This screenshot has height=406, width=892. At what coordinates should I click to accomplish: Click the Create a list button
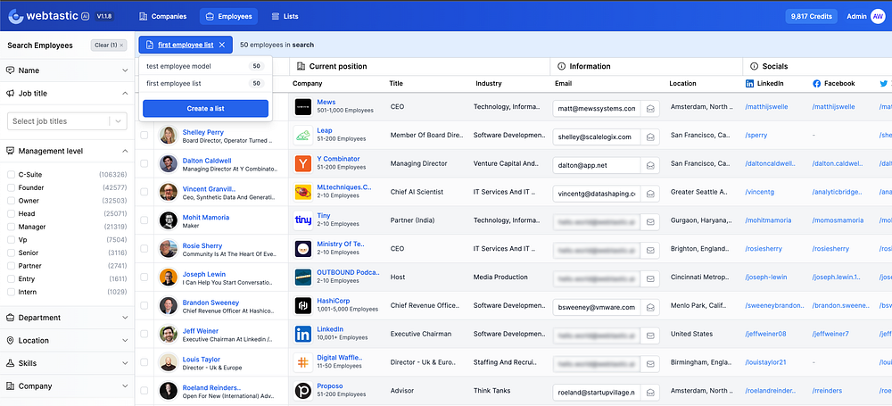pyautogui.click(x=205, y=108)
